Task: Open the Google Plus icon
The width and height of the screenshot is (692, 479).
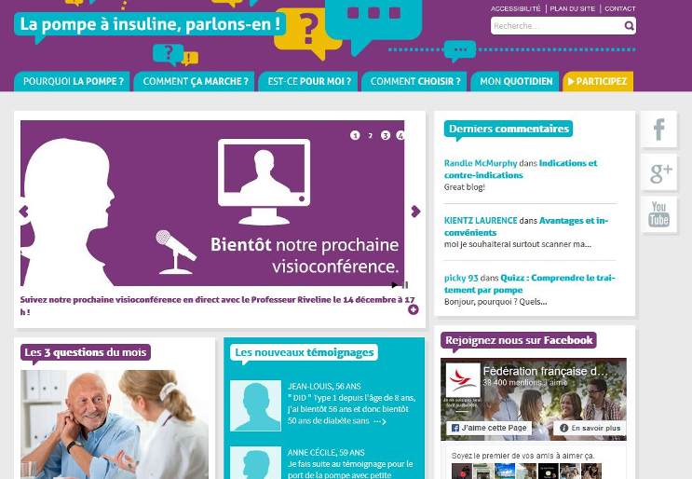Action: click(658, 172)
